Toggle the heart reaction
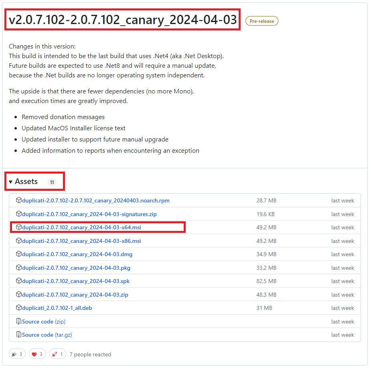Image resolution: width=371 pixels, height=368 pixels. [x=37, y=354]
